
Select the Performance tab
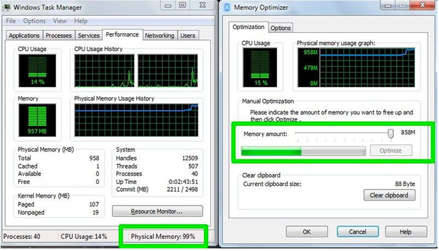tap(122, 35)
